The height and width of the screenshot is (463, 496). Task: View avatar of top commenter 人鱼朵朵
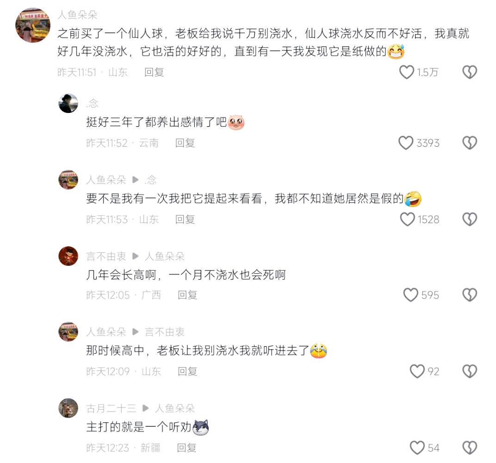[33, 25]
